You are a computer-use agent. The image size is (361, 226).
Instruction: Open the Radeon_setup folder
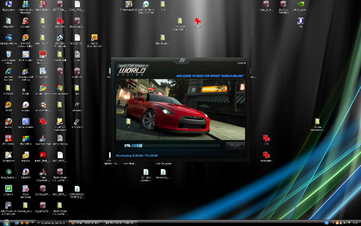pos(25,207)
